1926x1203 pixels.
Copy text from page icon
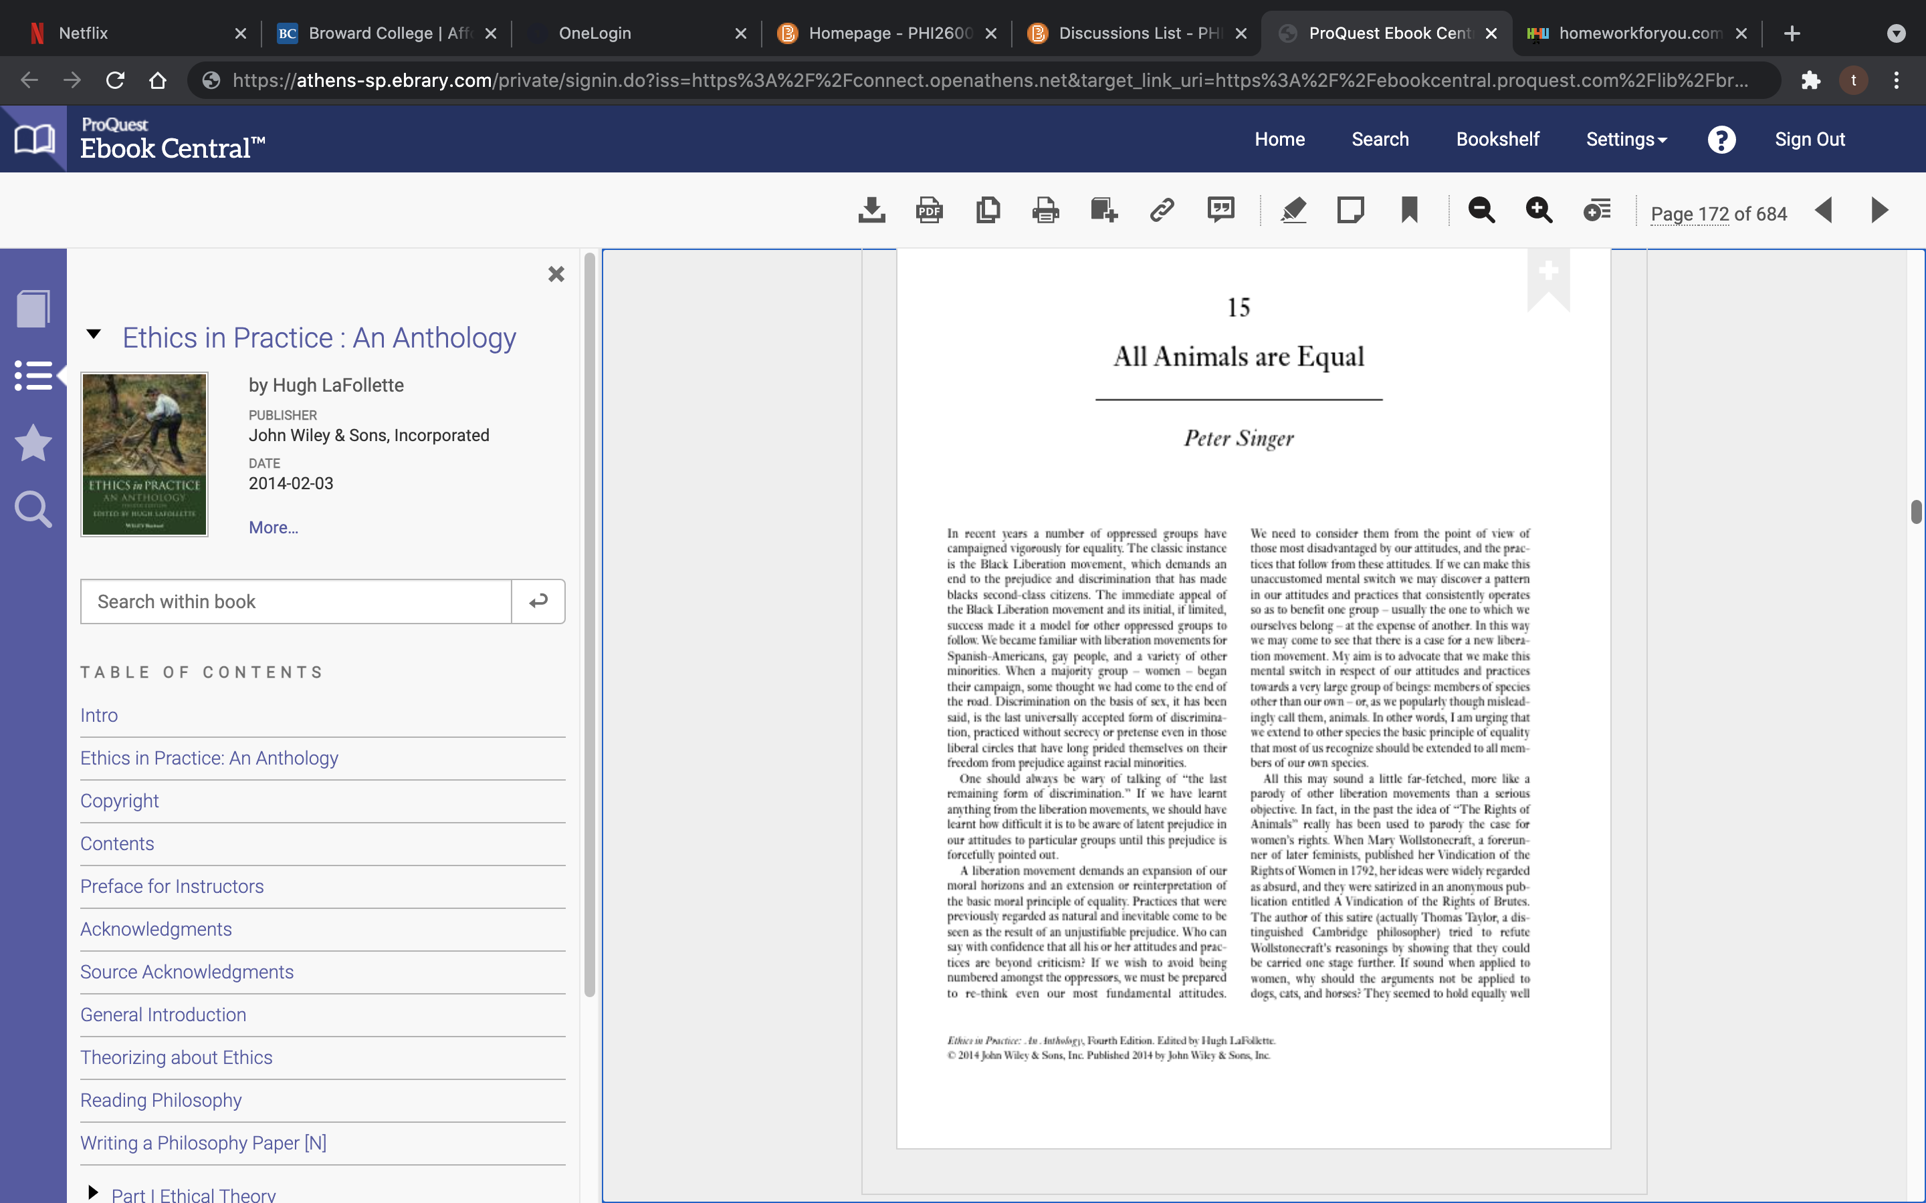click(988, 211)
